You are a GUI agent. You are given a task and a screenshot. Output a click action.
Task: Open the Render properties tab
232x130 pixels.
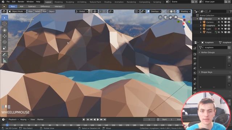[195, 54]
